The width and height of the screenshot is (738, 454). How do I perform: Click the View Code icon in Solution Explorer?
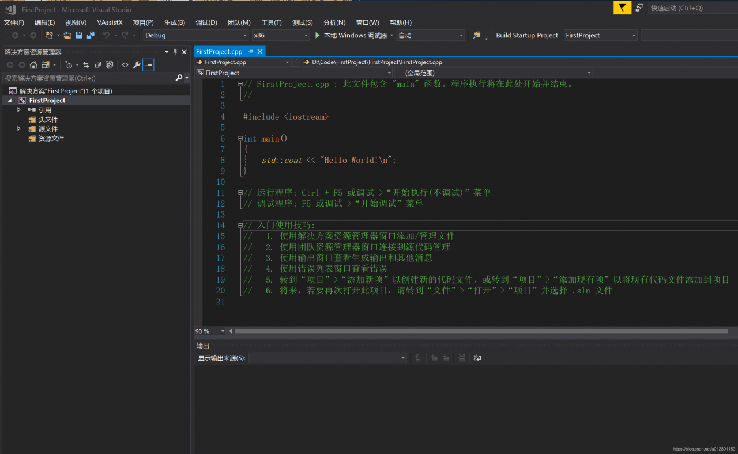coord(125,65)
